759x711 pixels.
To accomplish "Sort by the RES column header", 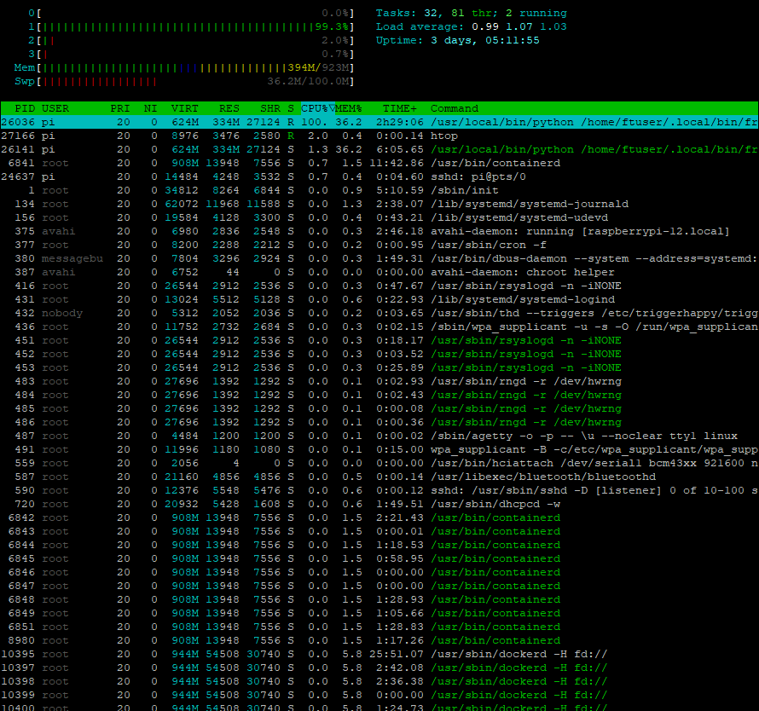I will 226,108.
